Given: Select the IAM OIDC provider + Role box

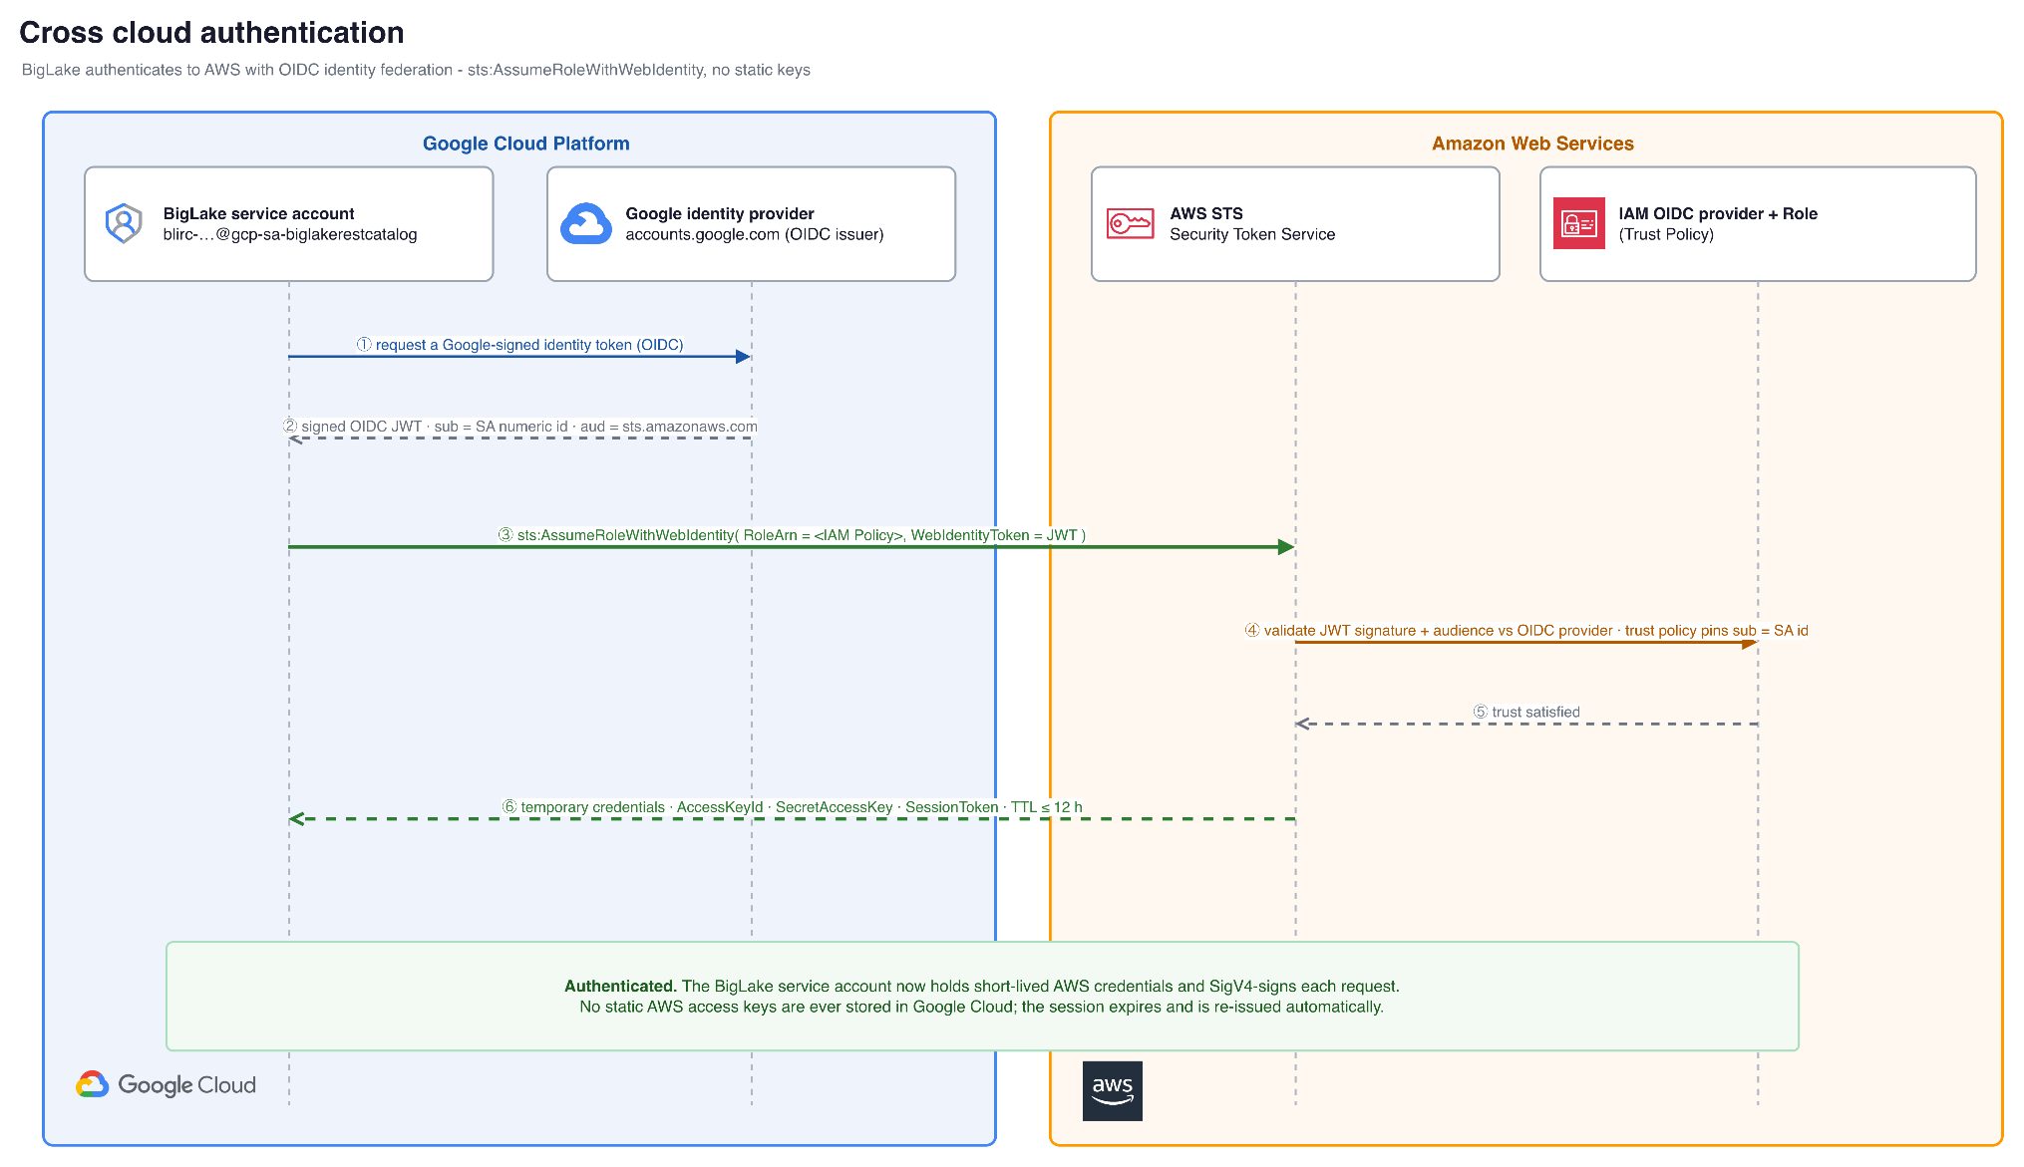Looking at the screenshot, I should (1758, 224).
